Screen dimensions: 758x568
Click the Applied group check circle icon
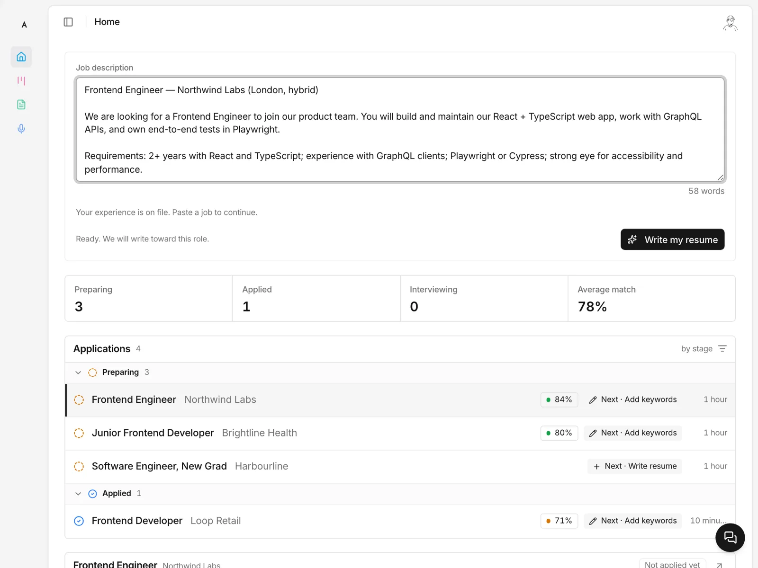[93, 494]
